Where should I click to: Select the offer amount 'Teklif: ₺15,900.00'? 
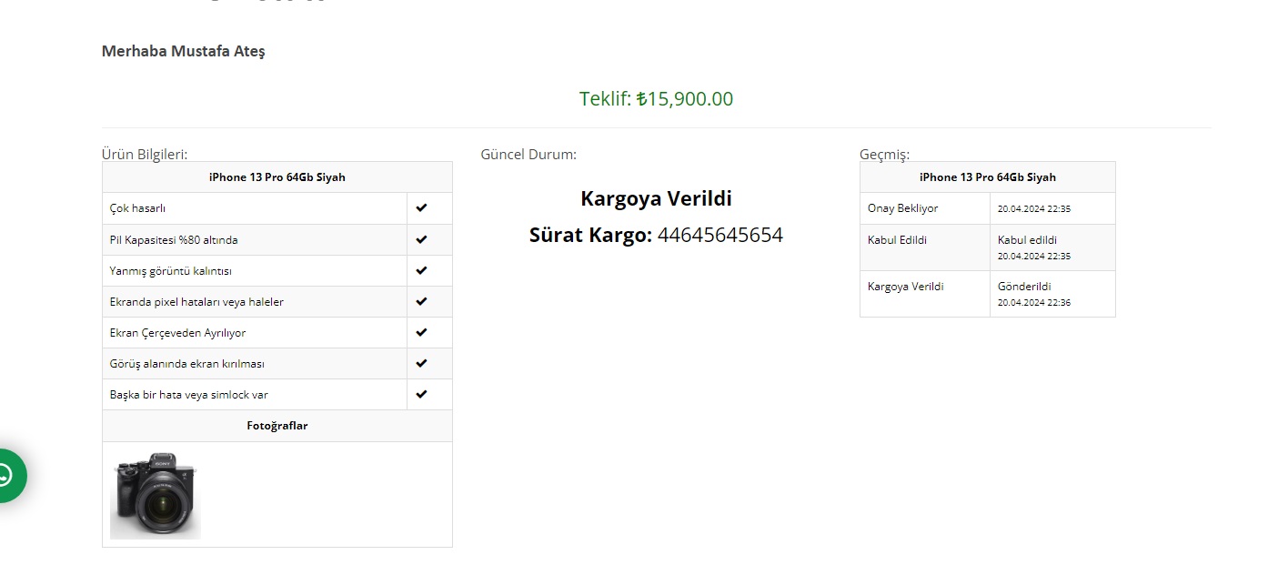(656, 98)
